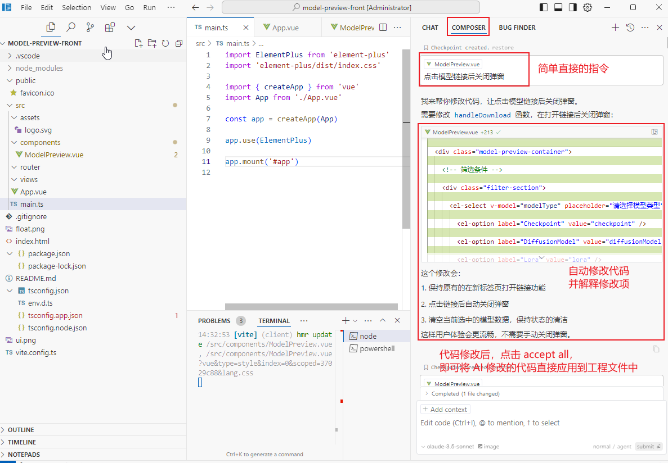Toggle the secondary sidebar layout icon
This screenshot has width=668, height=463.
(x=572, y=7)
